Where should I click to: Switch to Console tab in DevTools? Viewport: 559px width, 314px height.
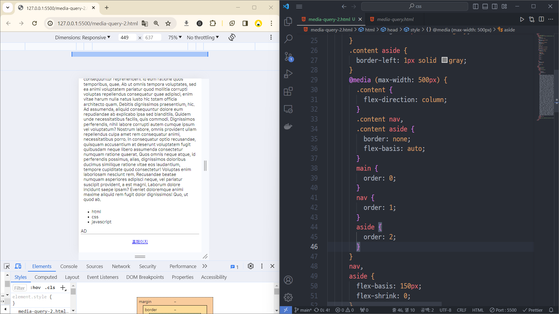69,266
